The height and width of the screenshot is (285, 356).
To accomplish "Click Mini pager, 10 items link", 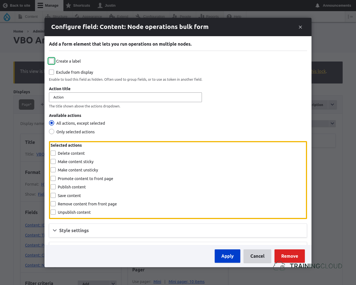I will click(x=186, y=282).
